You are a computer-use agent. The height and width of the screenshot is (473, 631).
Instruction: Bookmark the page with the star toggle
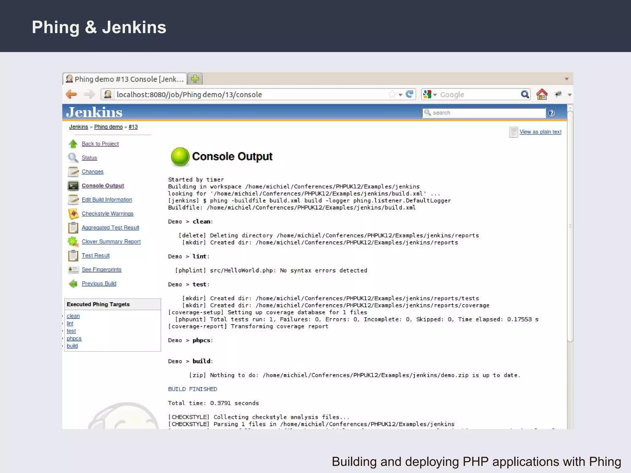[392, 94]
